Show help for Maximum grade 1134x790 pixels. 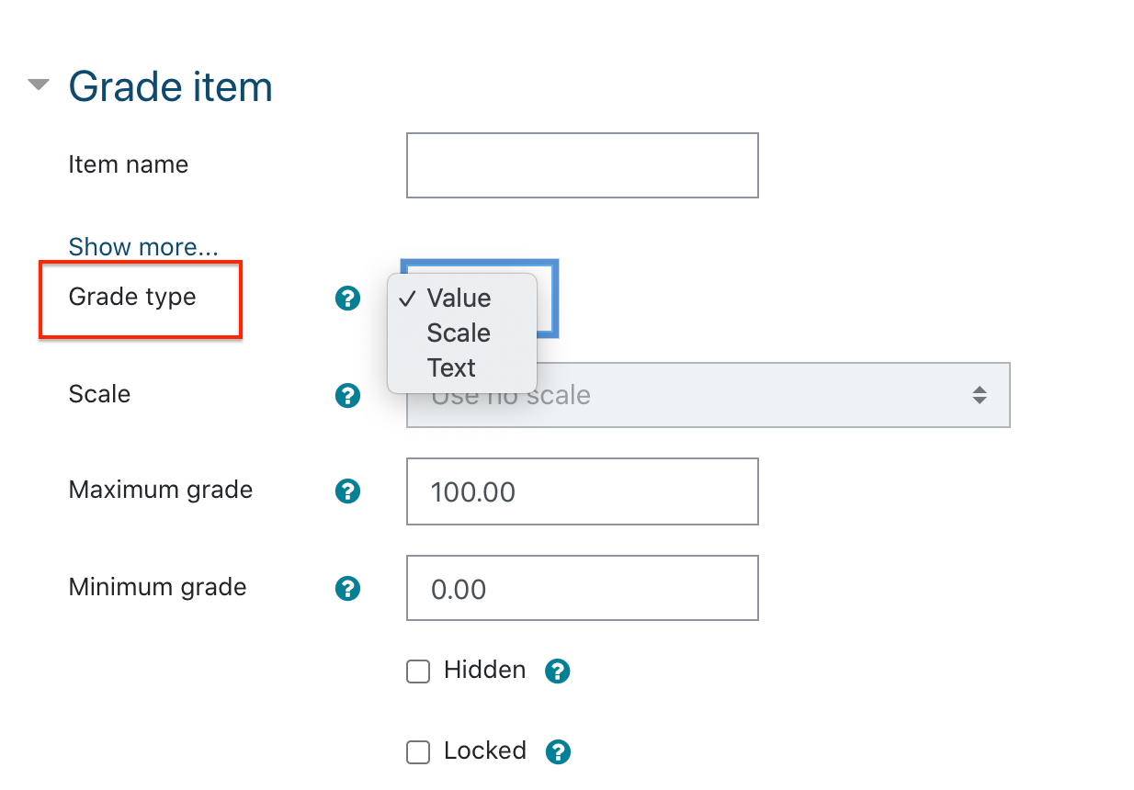pyautogui.click(x=347, y=491)
